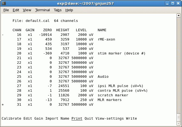This screenshot has height=127, width=182.
Task: Choose the Quit command
Action: click(89, 119)
